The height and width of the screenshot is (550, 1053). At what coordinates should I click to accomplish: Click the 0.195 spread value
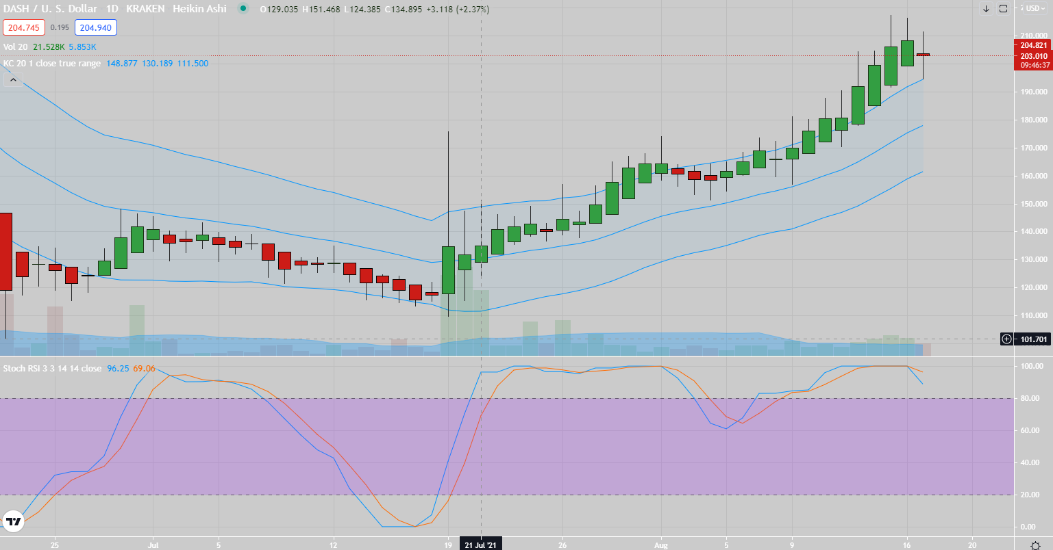(x=60, y=27)
